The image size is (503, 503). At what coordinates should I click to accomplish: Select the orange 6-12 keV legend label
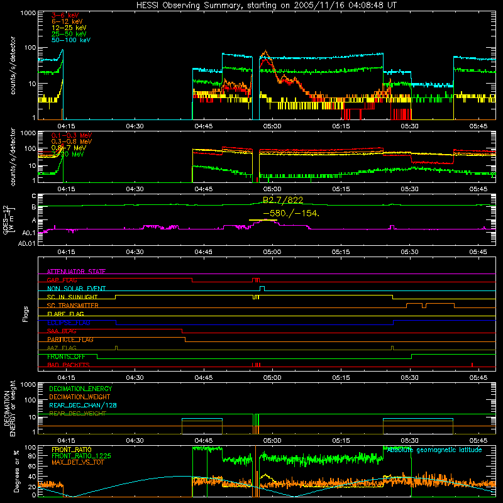coord(67,21)
